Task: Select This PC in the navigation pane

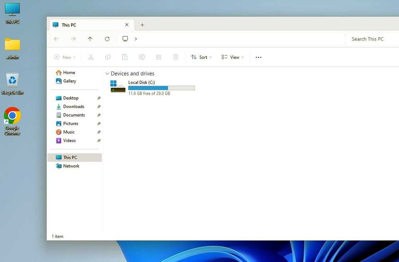Action: click(75, 157)
